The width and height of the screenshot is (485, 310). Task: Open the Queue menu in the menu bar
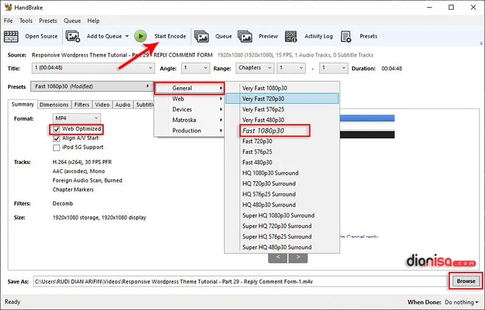(x=72, y=21)
